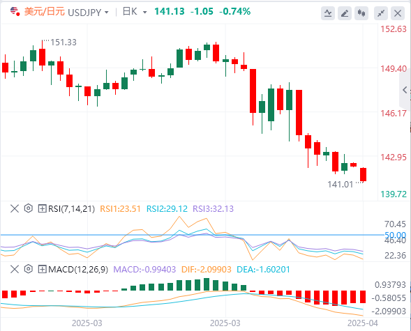Click the -0.58055 MACD axis label
The image size is (411, 331).
tap(389, 298)
